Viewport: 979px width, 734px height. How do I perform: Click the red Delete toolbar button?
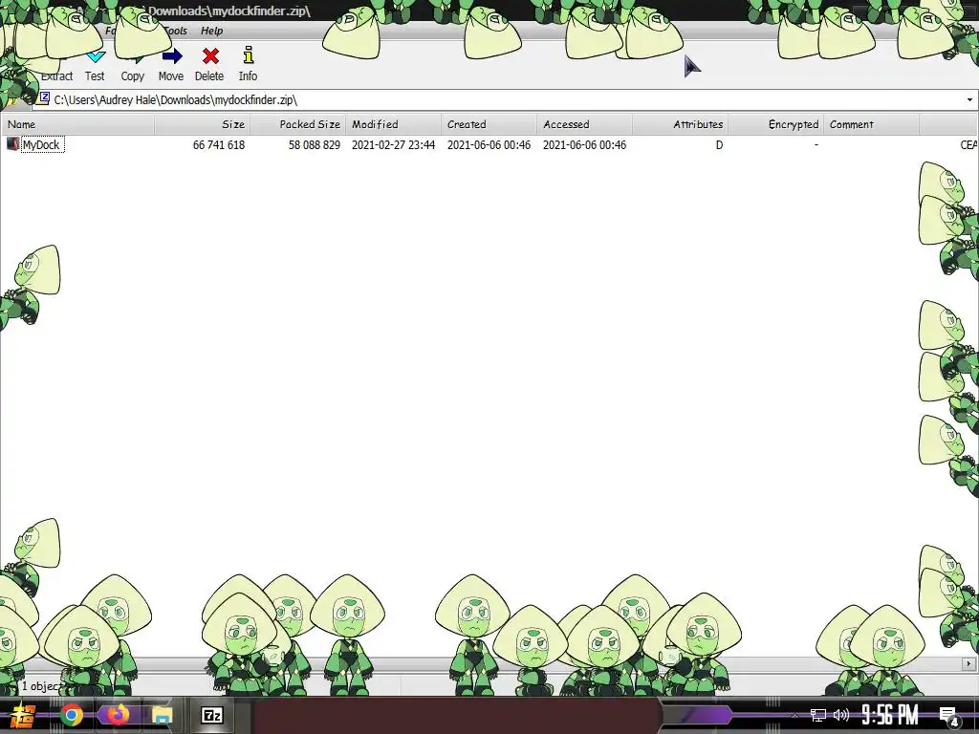209,65
